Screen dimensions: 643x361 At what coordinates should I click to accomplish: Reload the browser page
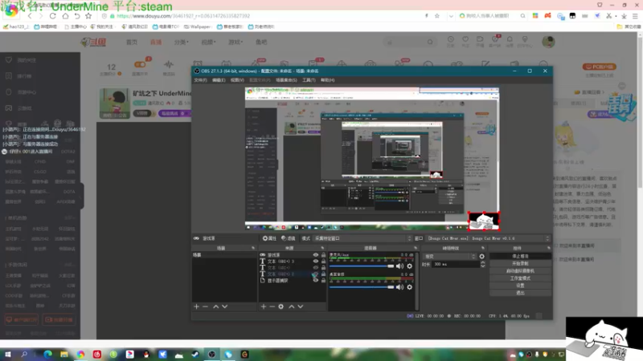pyautogui.click(x=52, y=16)
